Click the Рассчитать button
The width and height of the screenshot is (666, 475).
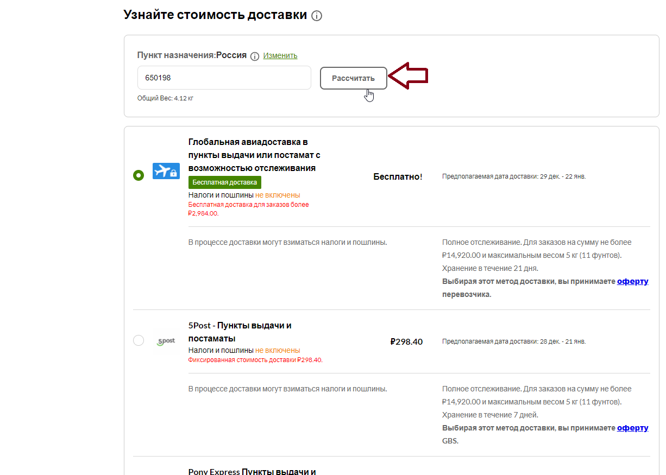354,78
